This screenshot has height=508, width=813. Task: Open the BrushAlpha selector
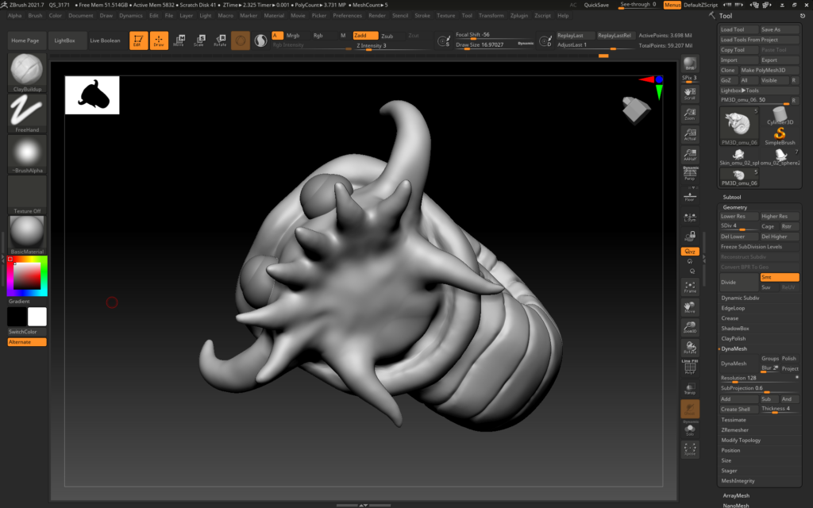pyautogui.click(x=27, y=154)
